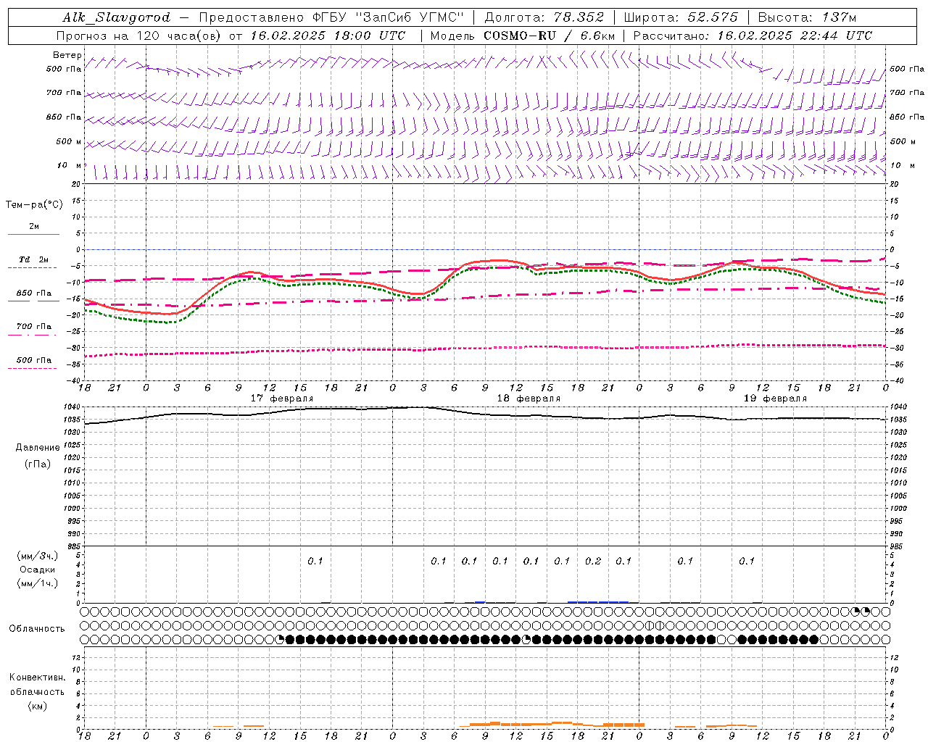Image resolution: width=928 pixels, height=742 pixels.
Task: Click the 'Рассчитано: 16.02.2025 22:44 UTC' timestamp
Action: [753, 36]
